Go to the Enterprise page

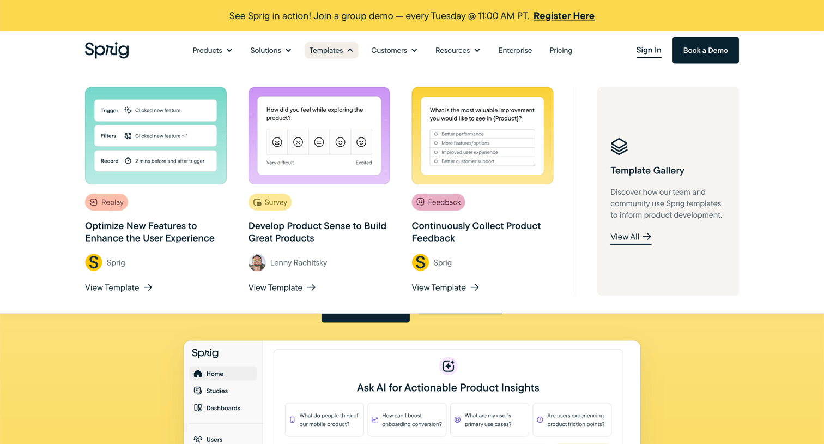tap(515, 50)
